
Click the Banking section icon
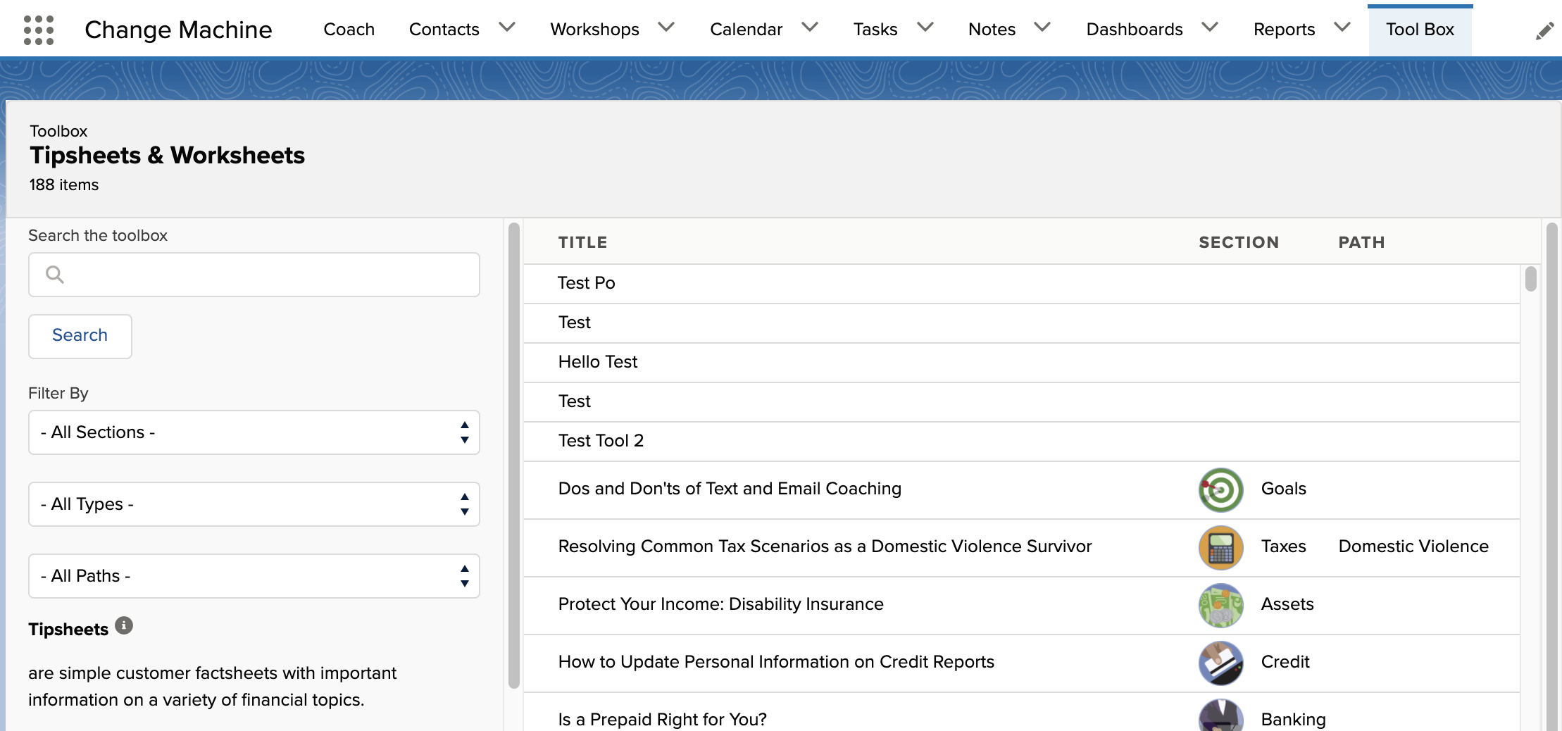pos(1220,715)
